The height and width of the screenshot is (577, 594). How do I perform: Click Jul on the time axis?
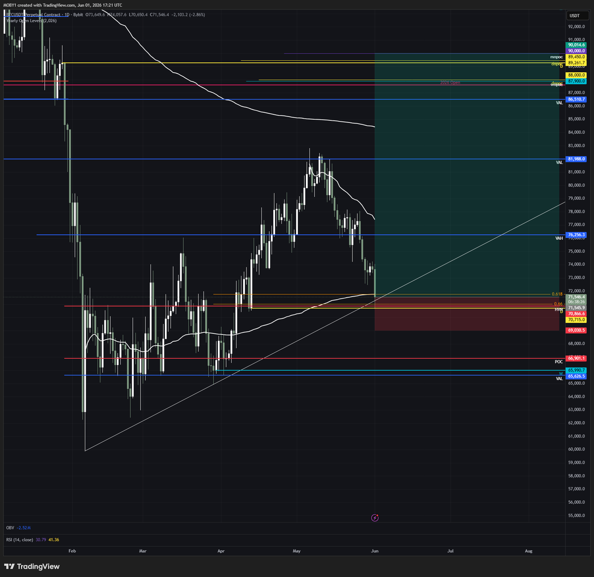(450, 551)
